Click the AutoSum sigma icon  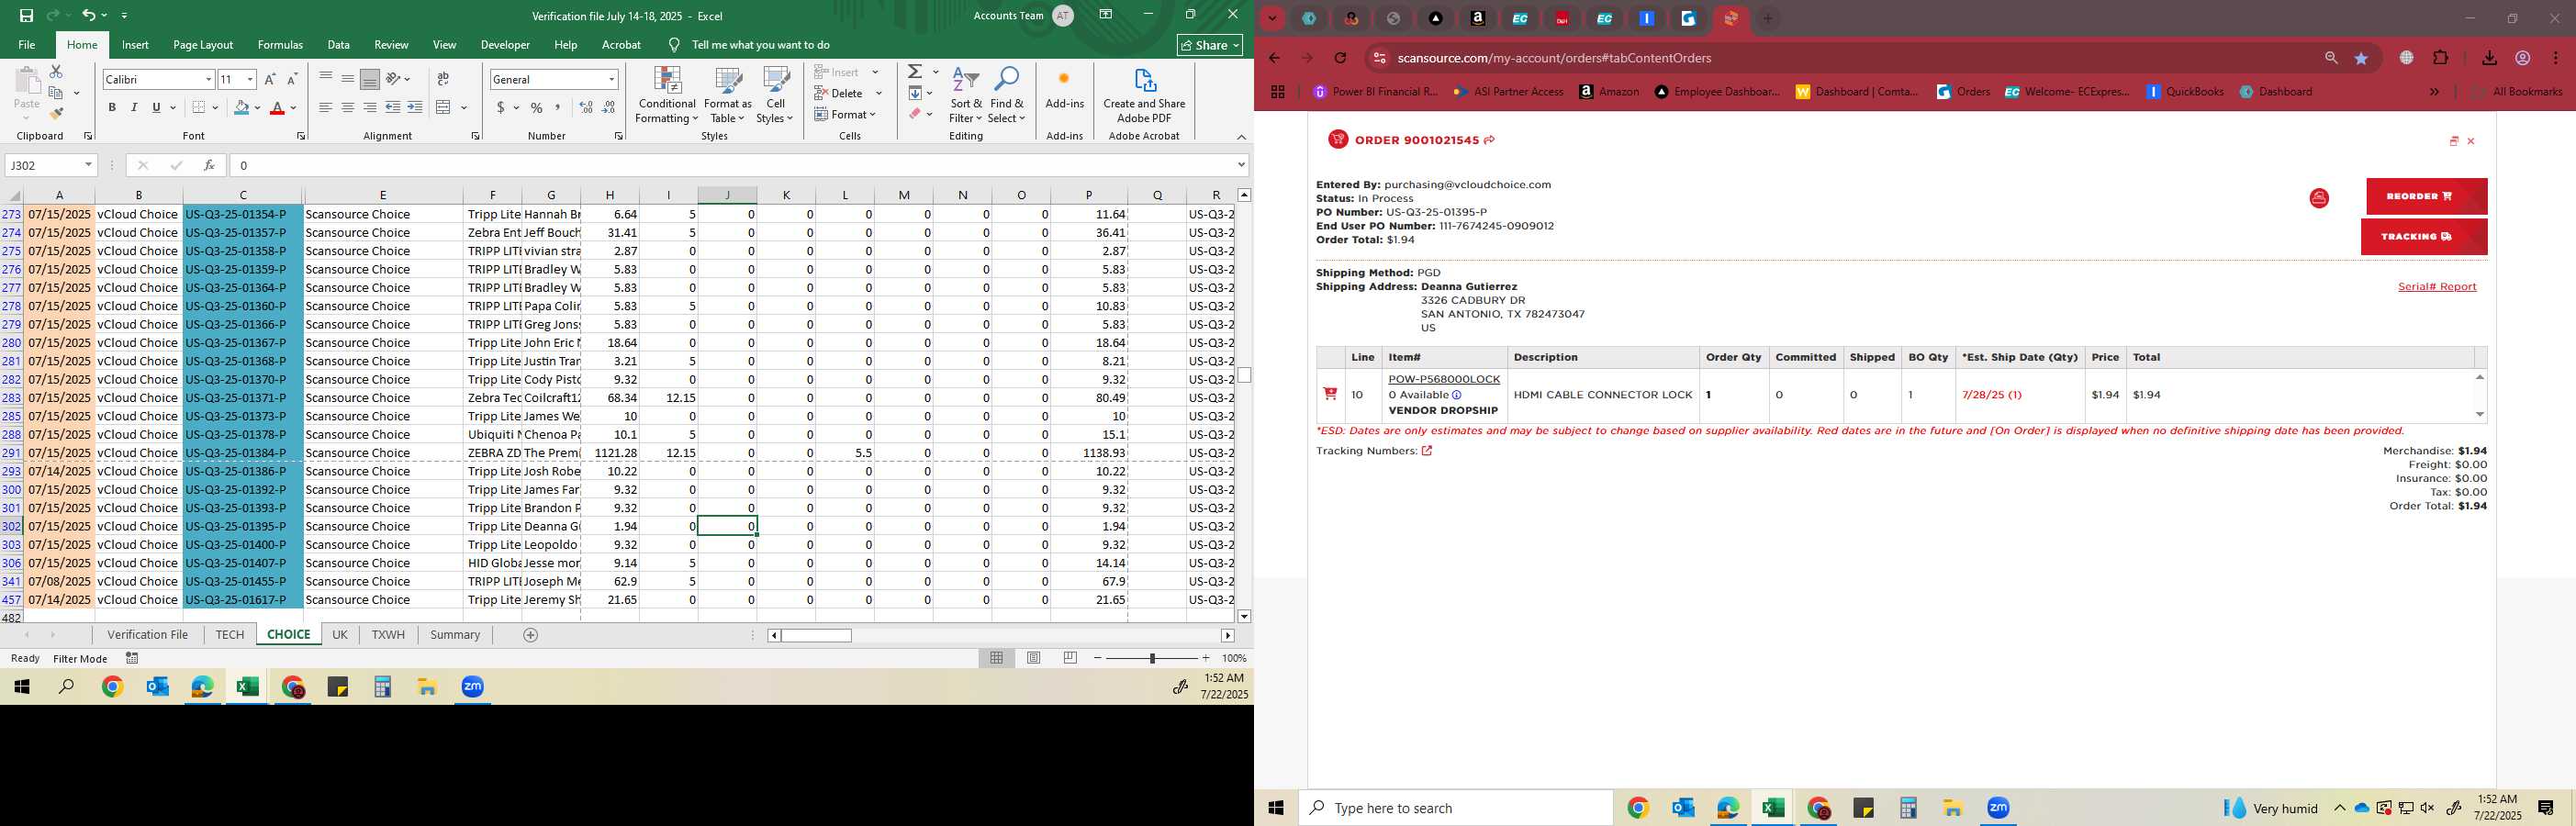click(915, 72)
